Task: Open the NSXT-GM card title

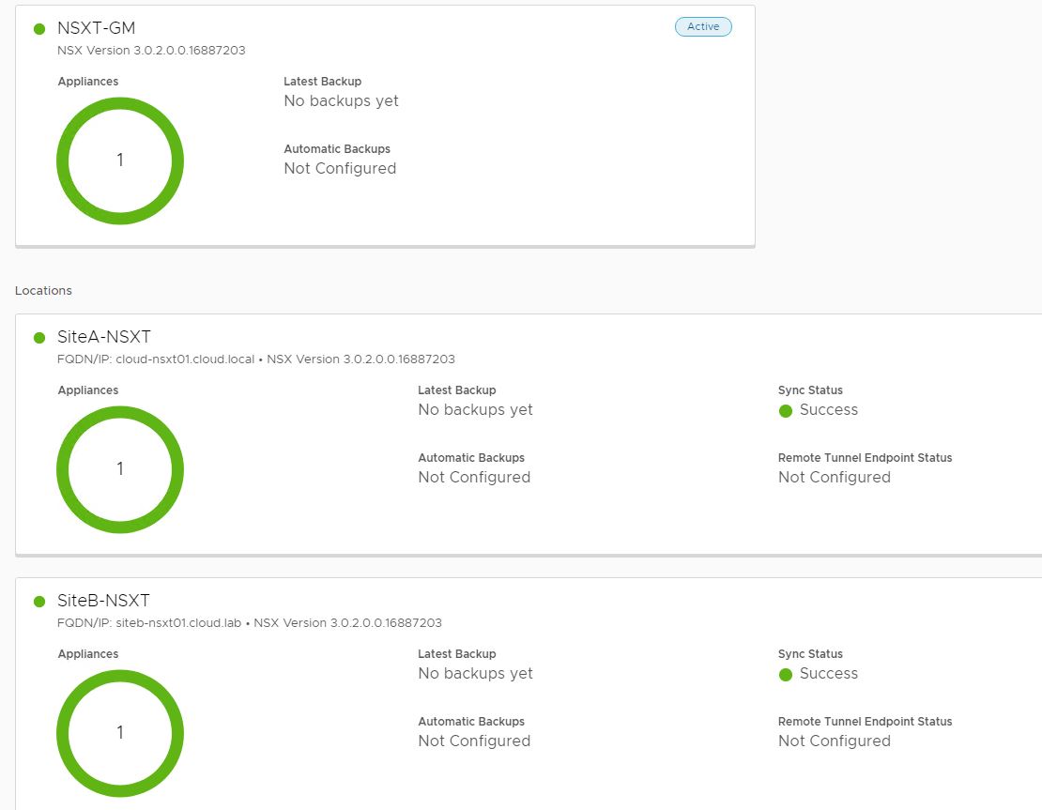Action: click(96, 28)
